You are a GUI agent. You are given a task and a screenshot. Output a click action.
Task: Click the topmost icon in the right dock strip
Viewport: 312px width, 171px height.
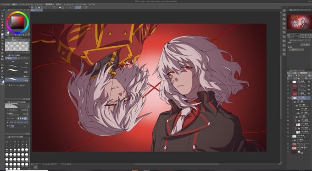[284, 11]
